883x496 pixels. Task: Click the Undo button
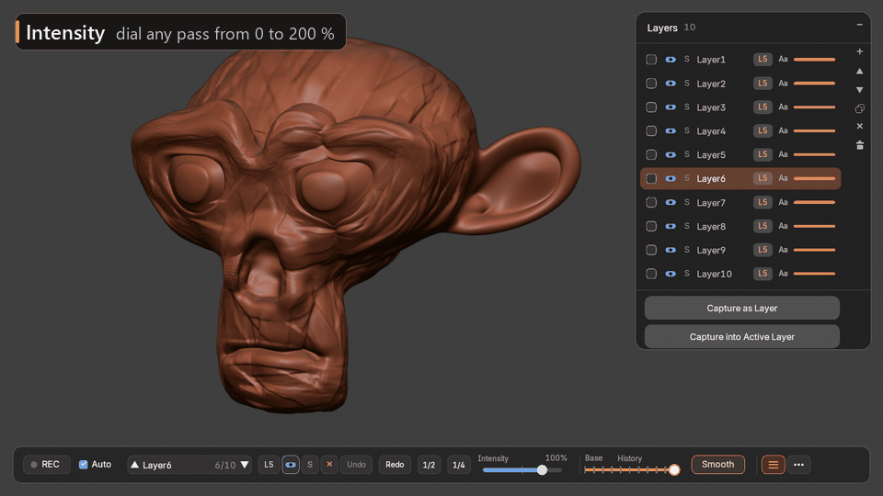click(x=356, y=465)
